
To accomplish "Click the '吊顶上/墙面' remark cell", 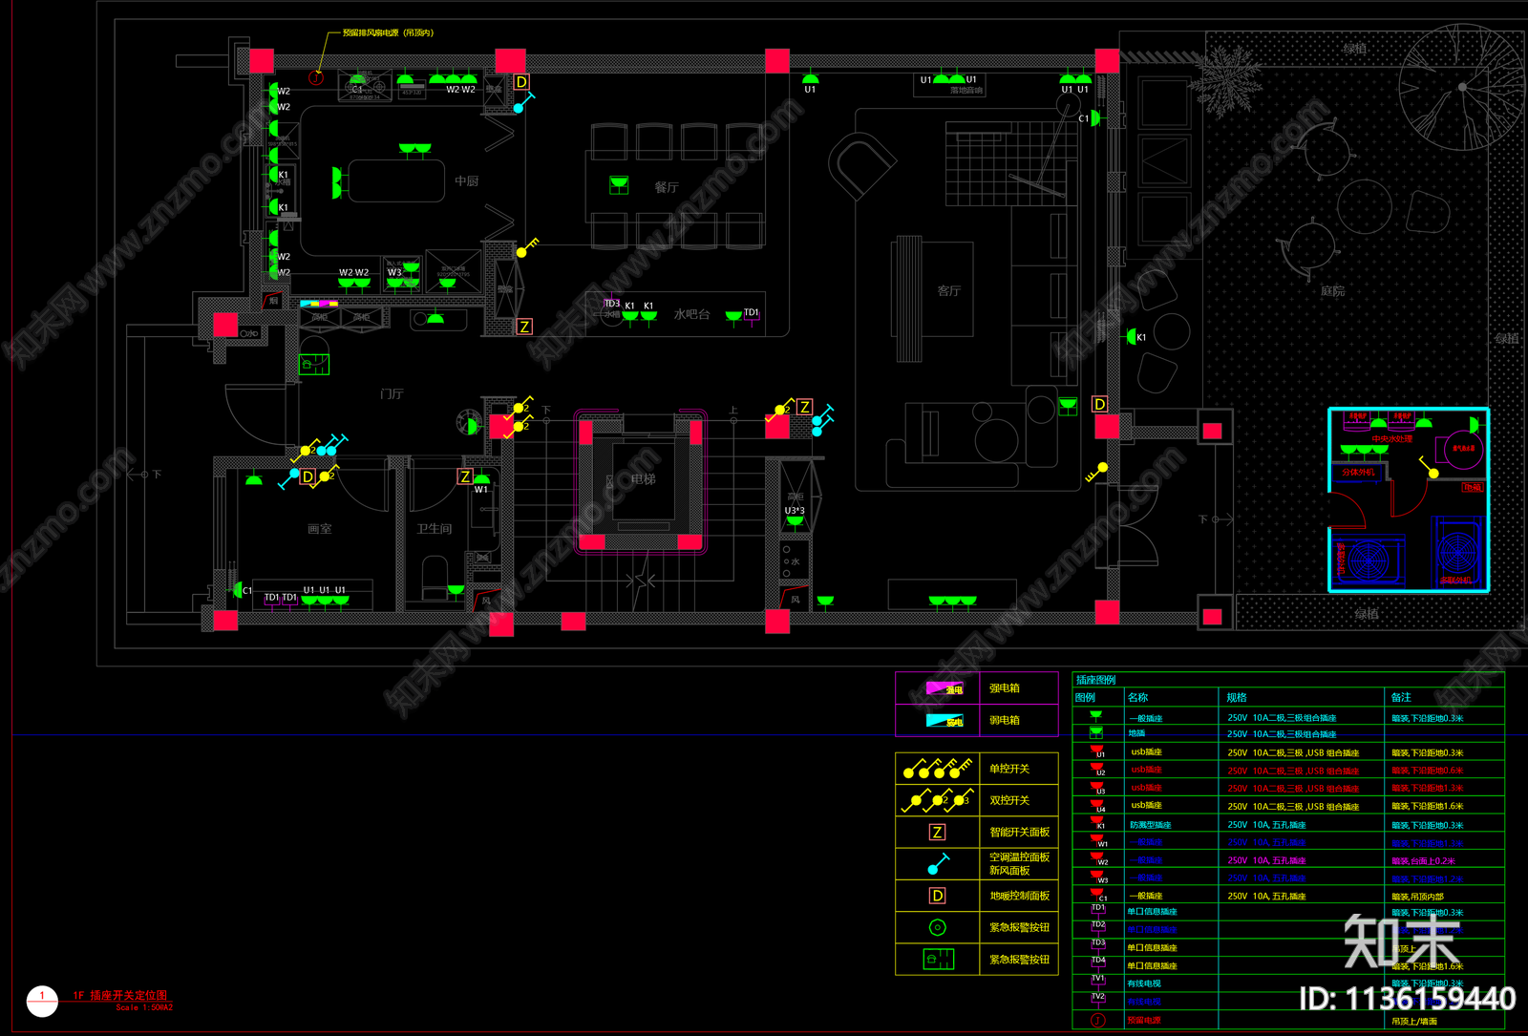I will [x=1414, y=1020].
